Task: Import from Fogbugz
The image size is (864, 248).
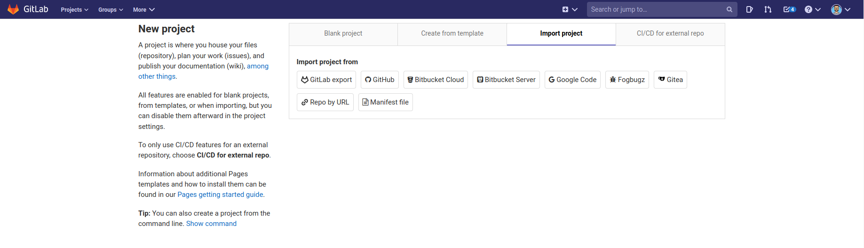Action: 627,80
